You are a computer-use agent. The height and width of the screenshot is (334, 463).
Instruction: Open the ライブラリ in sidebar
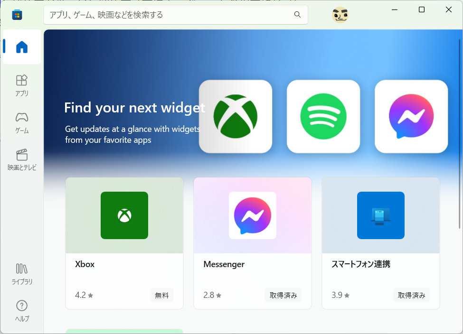pos(22,274)
